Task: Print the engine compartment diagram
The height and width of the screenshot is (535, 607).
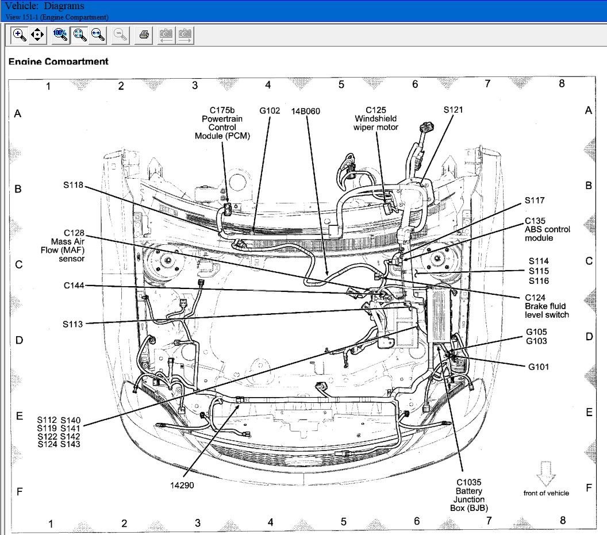Action: coord(144,35)
